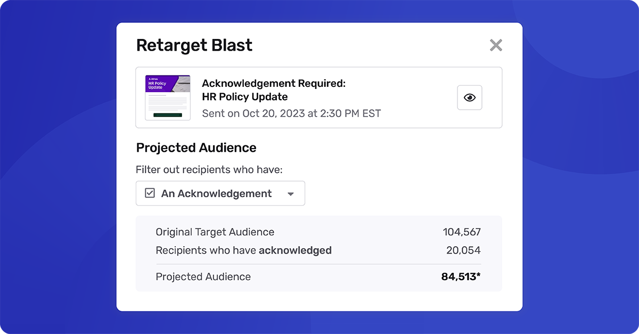Select the bold Projected Audience total 84,513

click(461, 276)
